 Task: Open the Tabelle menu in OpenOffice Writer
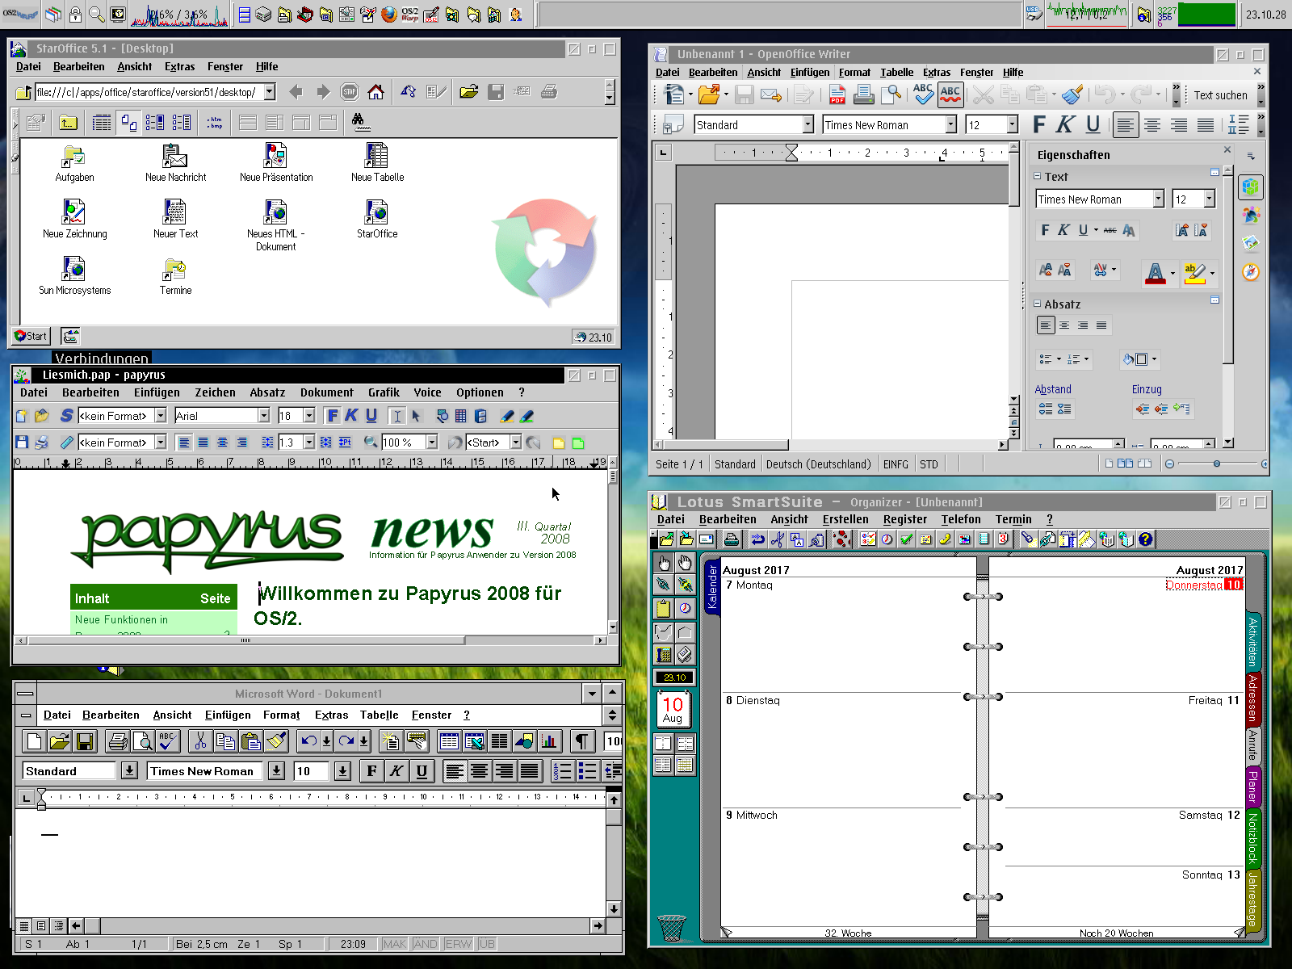(896, 72)
